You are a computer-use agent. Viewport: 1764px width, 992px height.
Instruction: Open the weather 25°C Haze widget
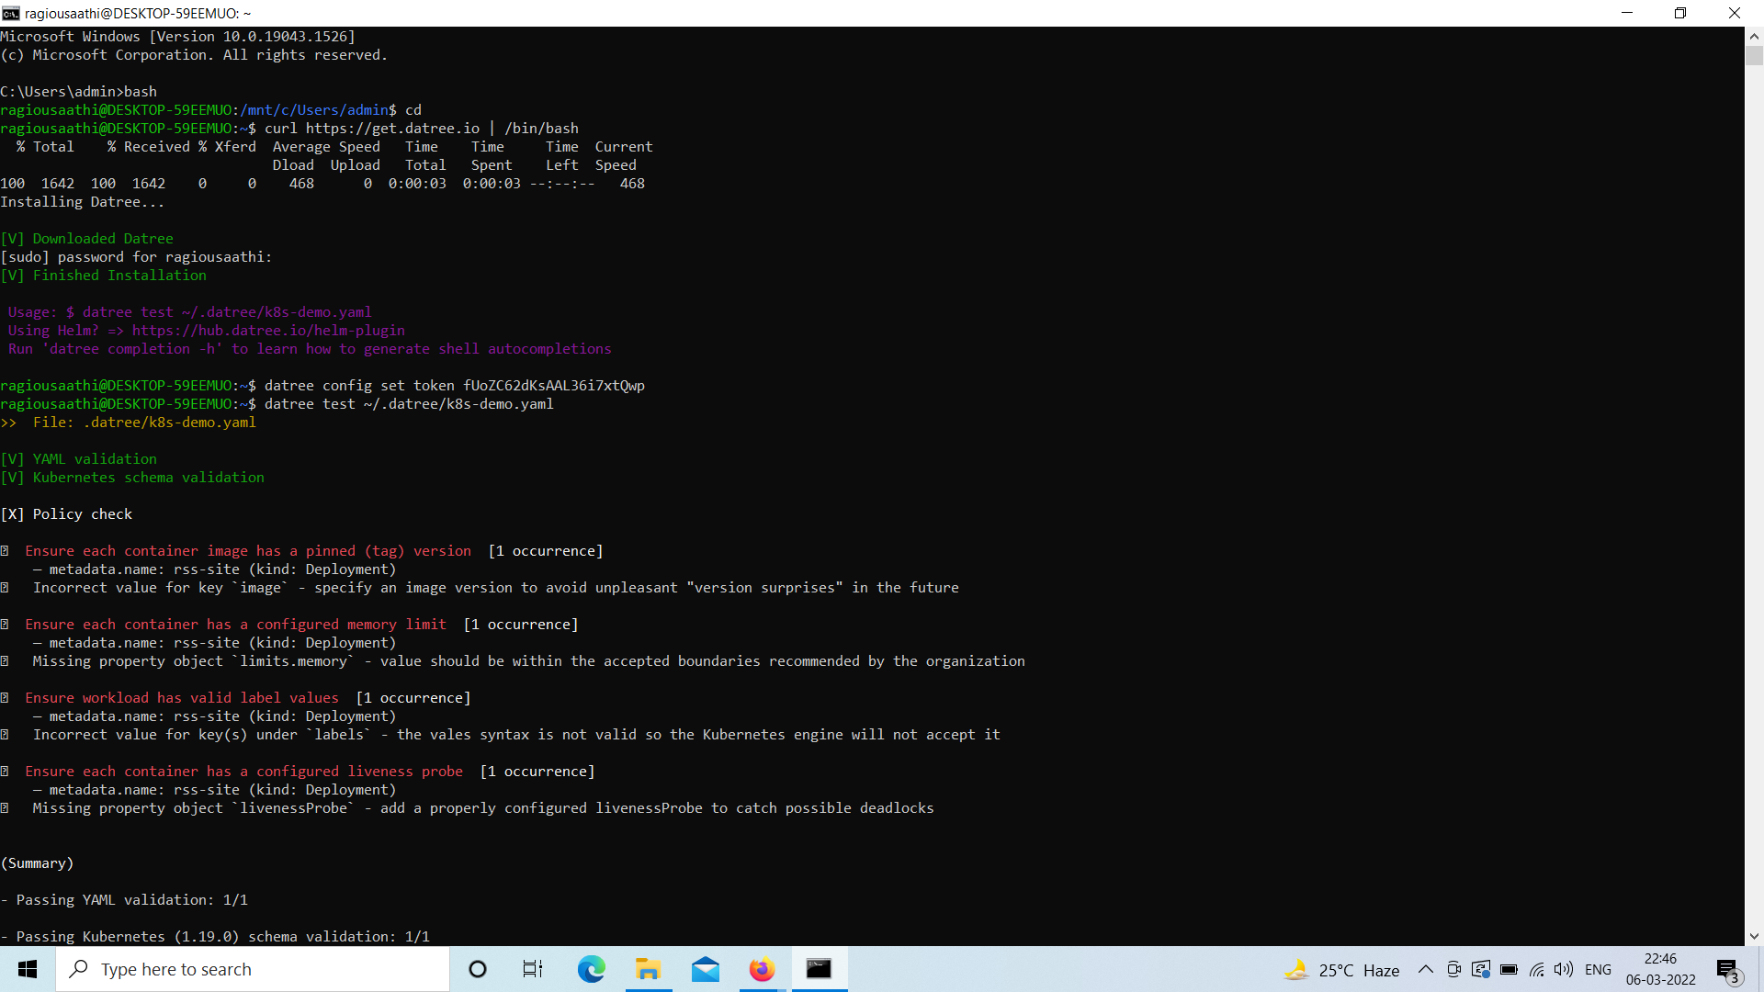(1342, 970)
